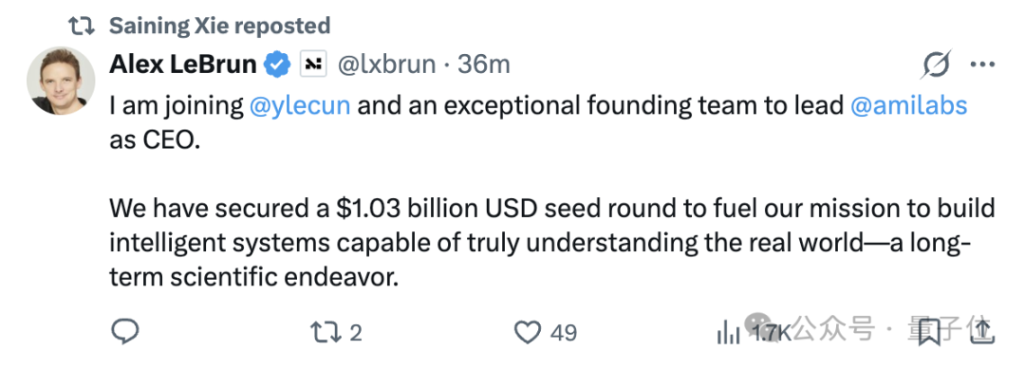Screen dimensions: 1025x369
Task: Open Alex LeBrun's profile photo
Action: (61, 81)
